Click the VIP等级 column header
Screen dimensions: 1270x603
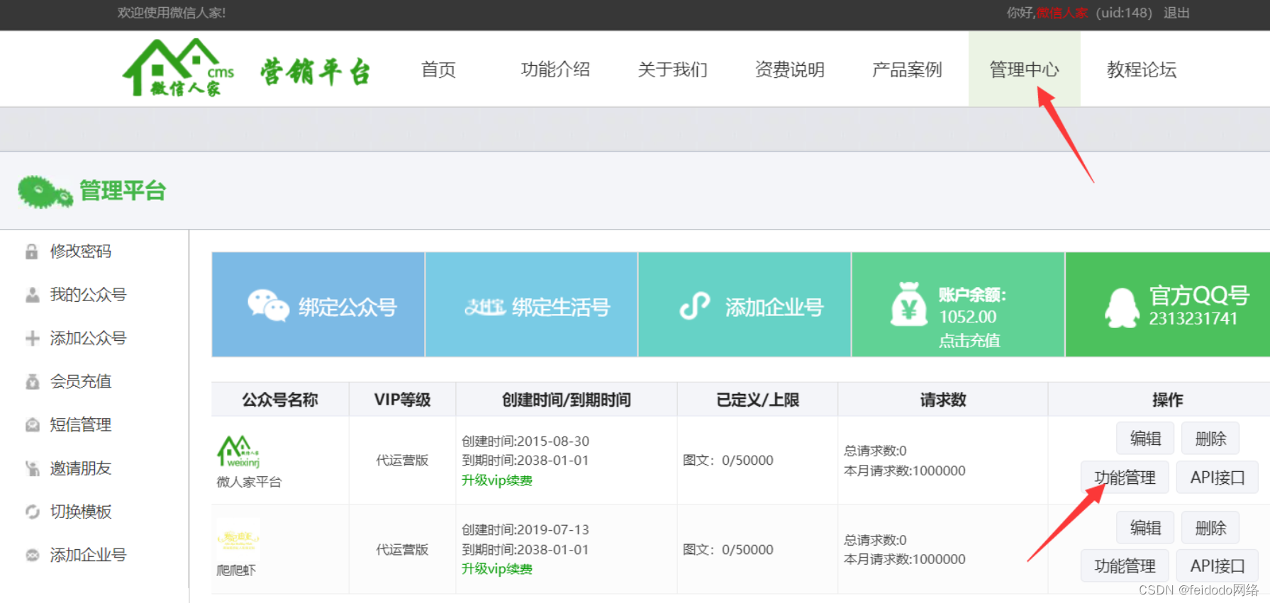(402, 400)
